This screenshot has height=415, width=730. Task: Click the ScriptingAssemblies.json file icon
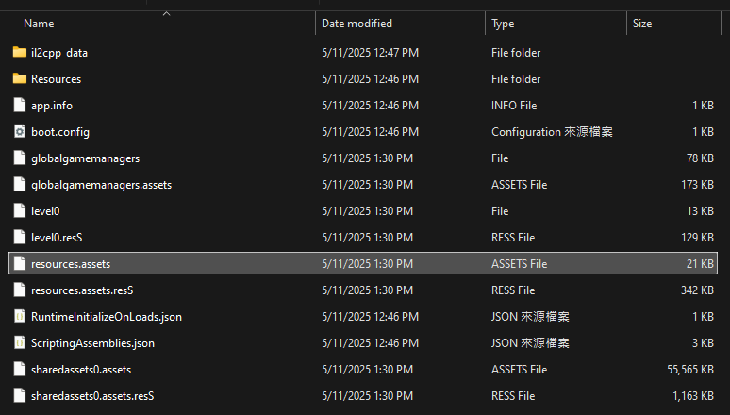click(20, 343)
